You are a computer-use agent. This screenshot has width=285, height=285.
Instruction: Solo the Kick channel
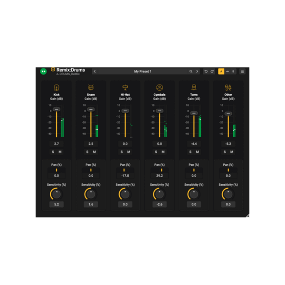(53, 152)
